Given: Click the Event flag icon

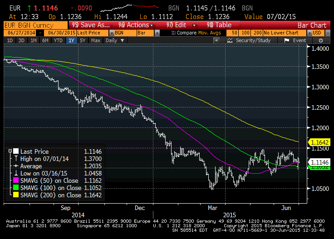Looking at the screenshot, I should pyautogui.click(x=286, y=40).
